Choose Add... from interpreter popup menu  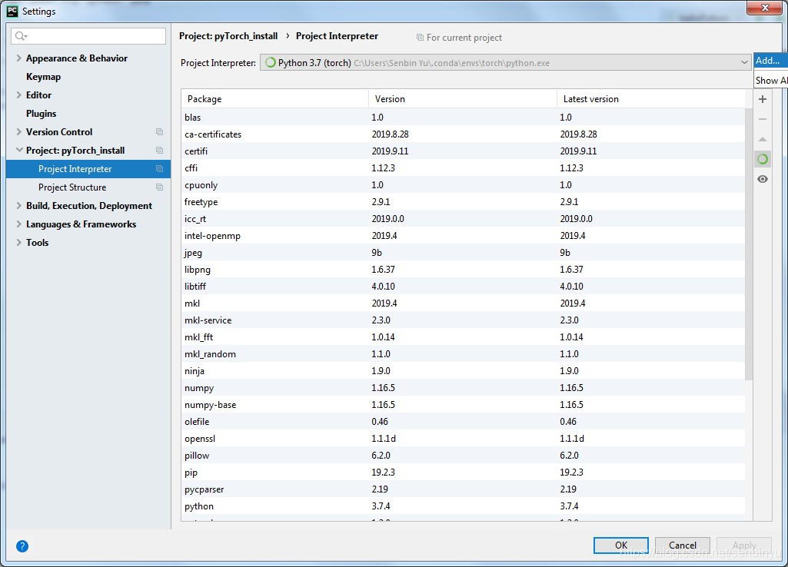(770, 61)
